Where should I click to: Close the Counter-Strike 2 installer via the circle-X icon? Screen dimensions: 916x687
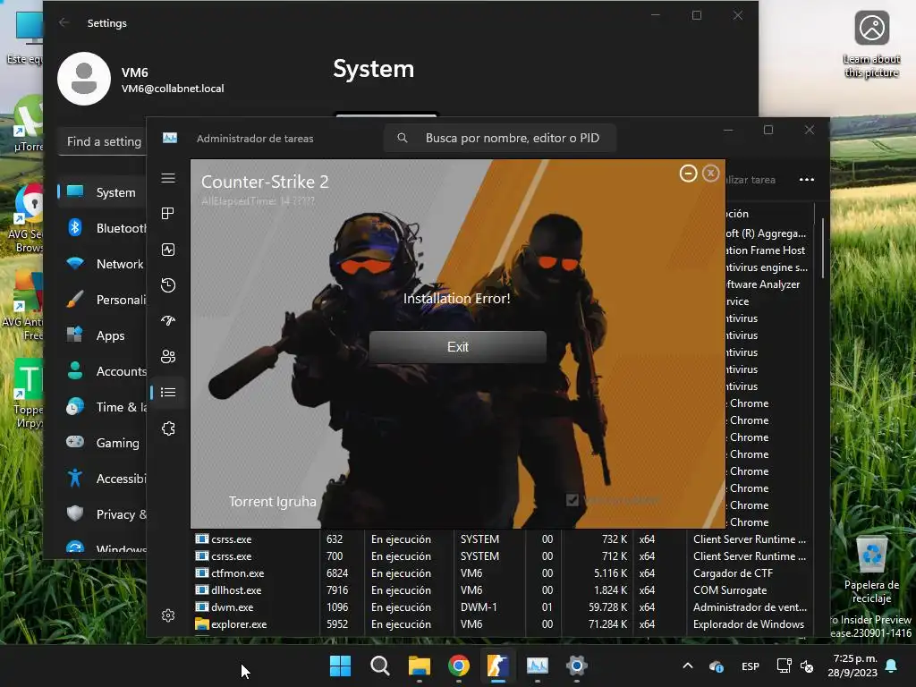pyautogui.click(x=710, y=174)
